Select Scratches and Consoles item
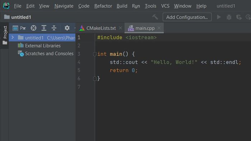The height and width of the screenshot is (141, 251). (x=49, y=53)
